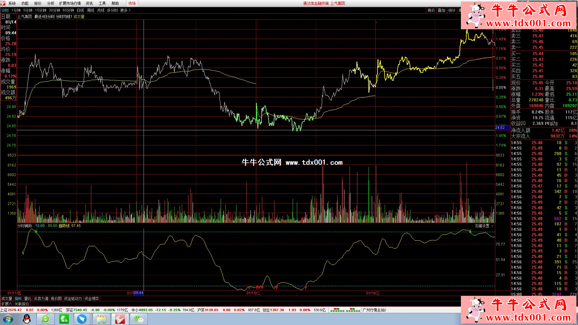The height and width of the screenshot is (325, 578).
Task: Toggle the 扩展 expand panel
Action: [x=6, y=304]
